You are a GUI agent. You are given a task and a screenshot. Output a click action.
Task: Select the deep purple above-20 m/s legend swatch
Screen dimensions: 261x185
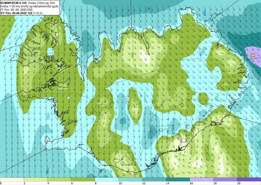click(x=249, y=180)
